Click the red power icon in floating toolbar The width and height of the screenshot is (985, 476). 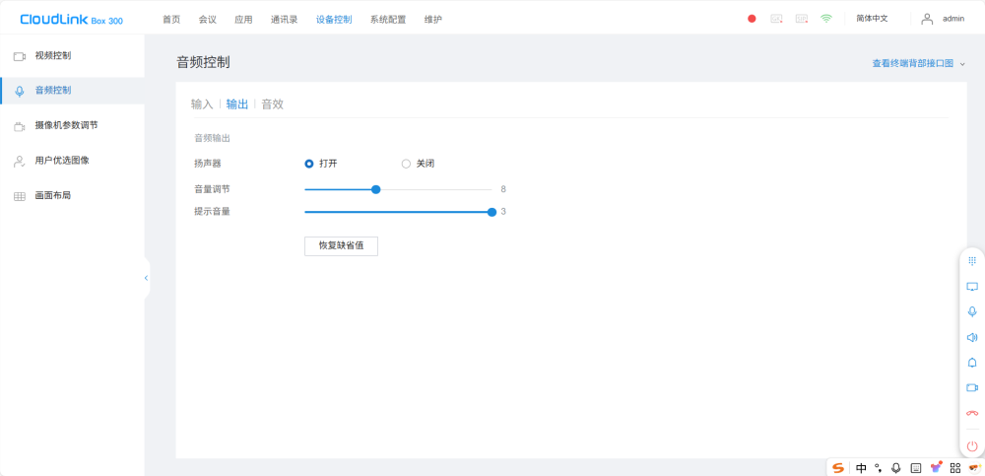point(972,446)
